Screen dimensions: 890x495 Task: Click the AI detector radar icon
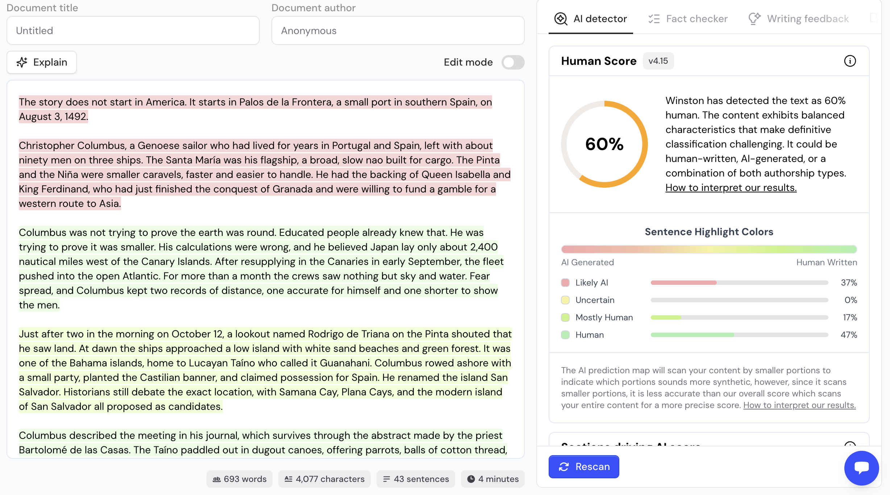[561, 19]
